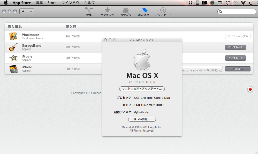Image resolution: width=258 pixels, height=154 pixels.
Task: Click the バージョン 10.6.8 version text
Action: (x=142, y=82)
